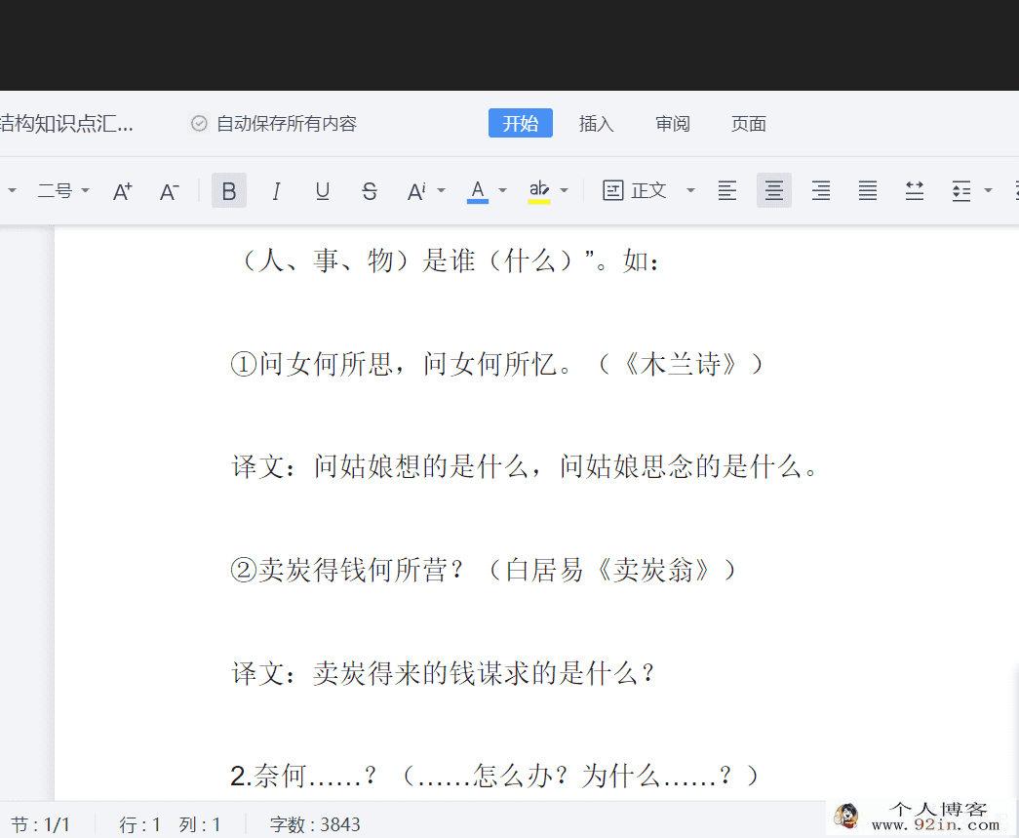Decrease font size with A- icon
Viewport: 1019px width, 838px height.
click(169, 191)
